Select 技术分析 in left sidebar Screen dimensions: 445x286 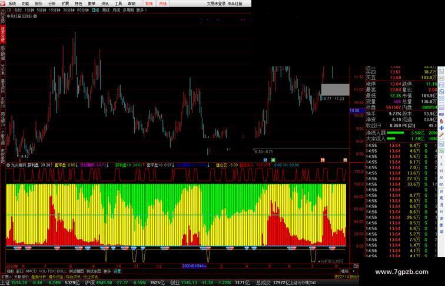pyautogui.click(x=3, y=35)
